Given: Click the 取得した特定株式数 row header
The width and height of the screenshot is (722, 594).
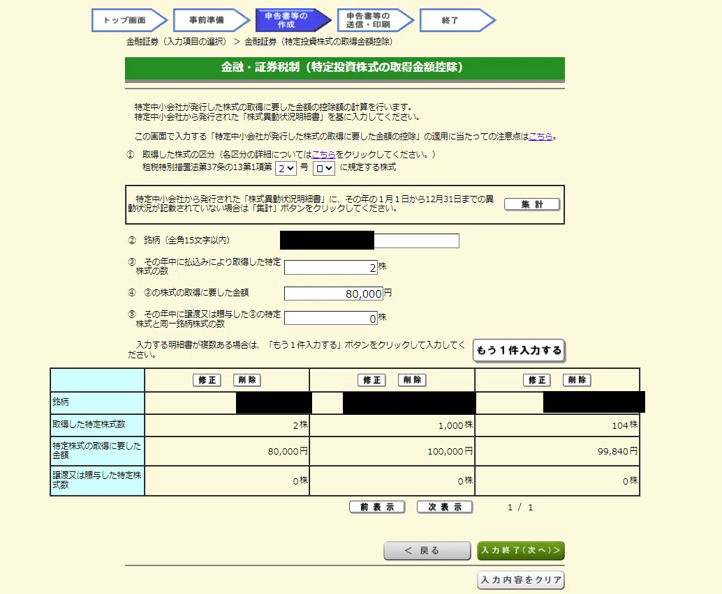Looking at the screenshot, I should [x=97, y=425].
